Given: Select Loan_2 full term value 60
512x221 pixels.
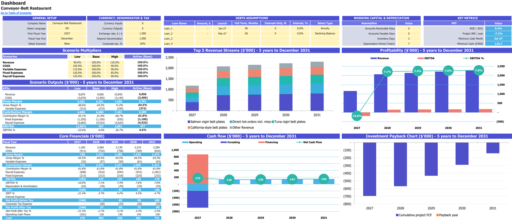Looking at the screenshot, I should pos(246,33).
